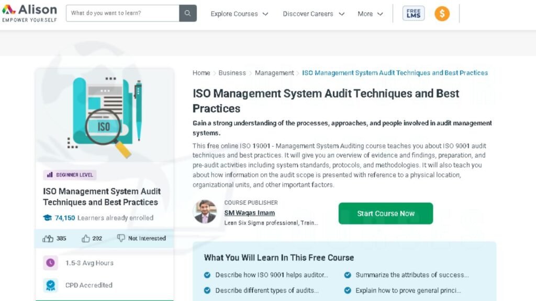
Task: Click the double thumbs up icon 385
Action: [48, 238]
